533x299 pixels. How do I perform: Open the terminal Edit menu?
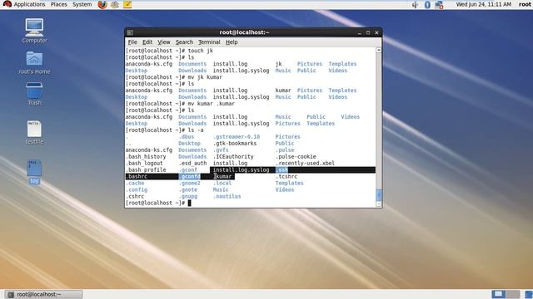pos(147,42)
